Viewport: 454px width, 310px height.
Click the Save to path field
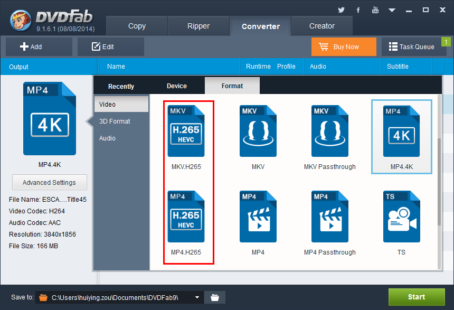(120, 297)
